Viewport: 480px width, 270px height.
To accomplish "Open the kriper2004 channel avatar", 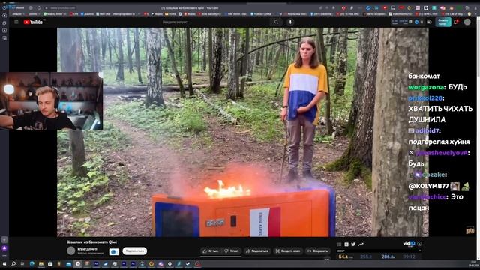I will (x=71, y=250).
